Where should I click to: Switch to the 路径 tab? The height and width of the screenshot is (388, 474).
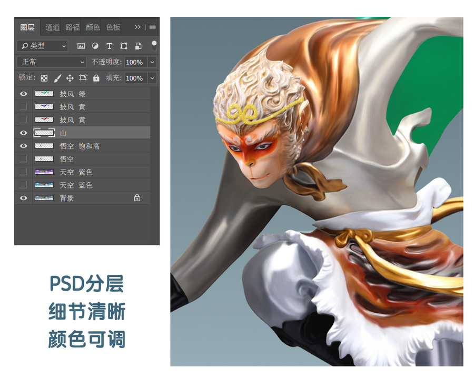pyautogui.click(x=73, y=27)
